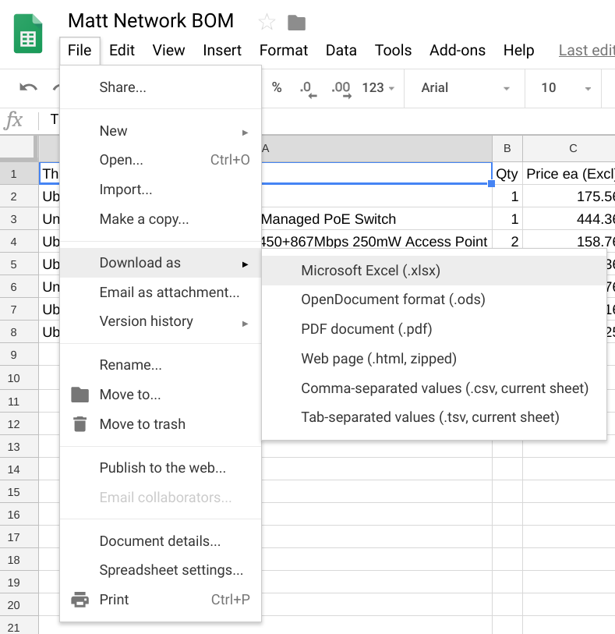Image resolution: width=615 pixels, height=634 pixels.
Task: Click the undo arrow in toolbar
Action: [29, 88]
